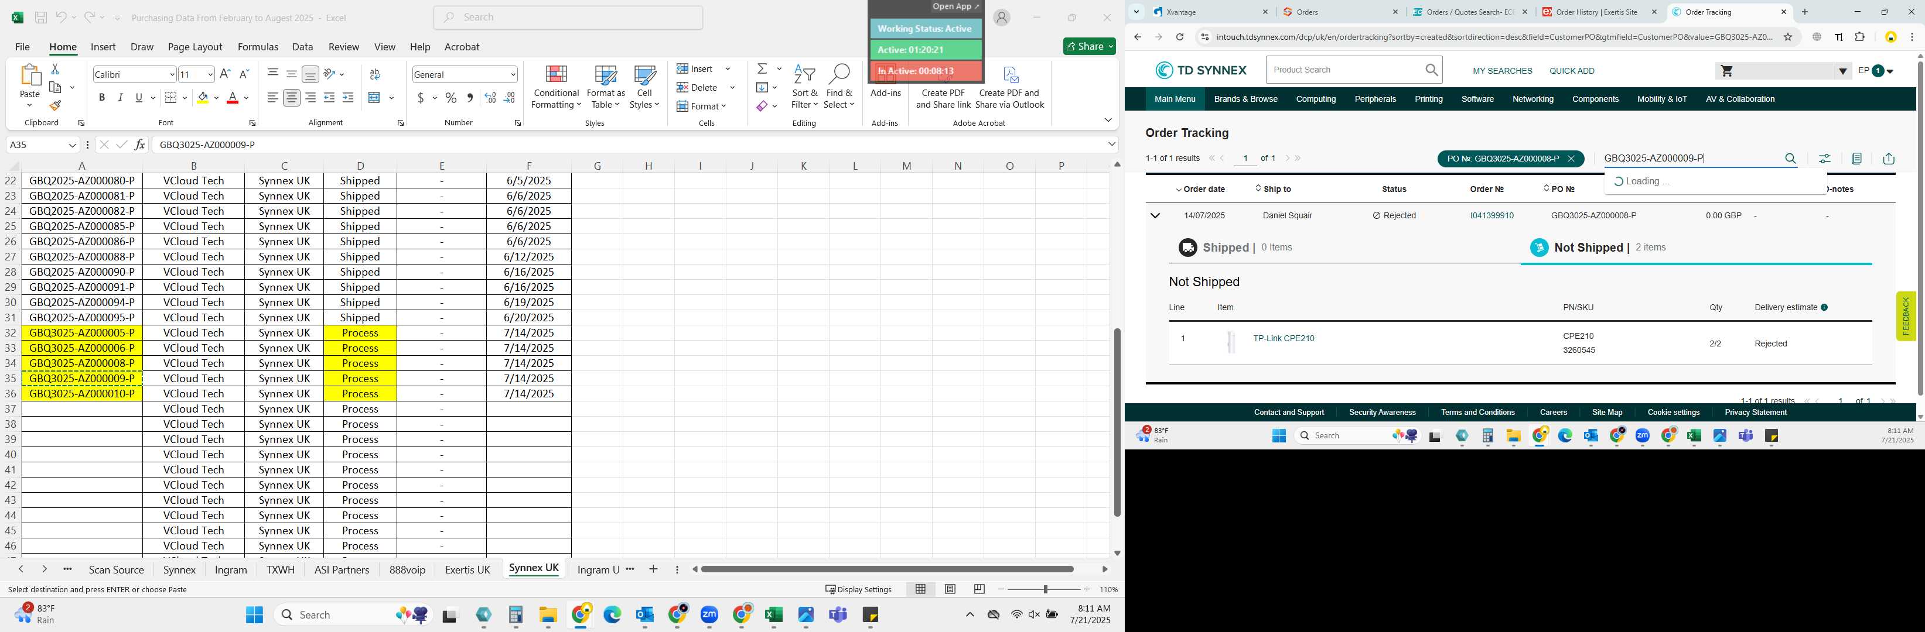
Task: Click the Share button in Excel
Action: click(x=1089, y=46)
